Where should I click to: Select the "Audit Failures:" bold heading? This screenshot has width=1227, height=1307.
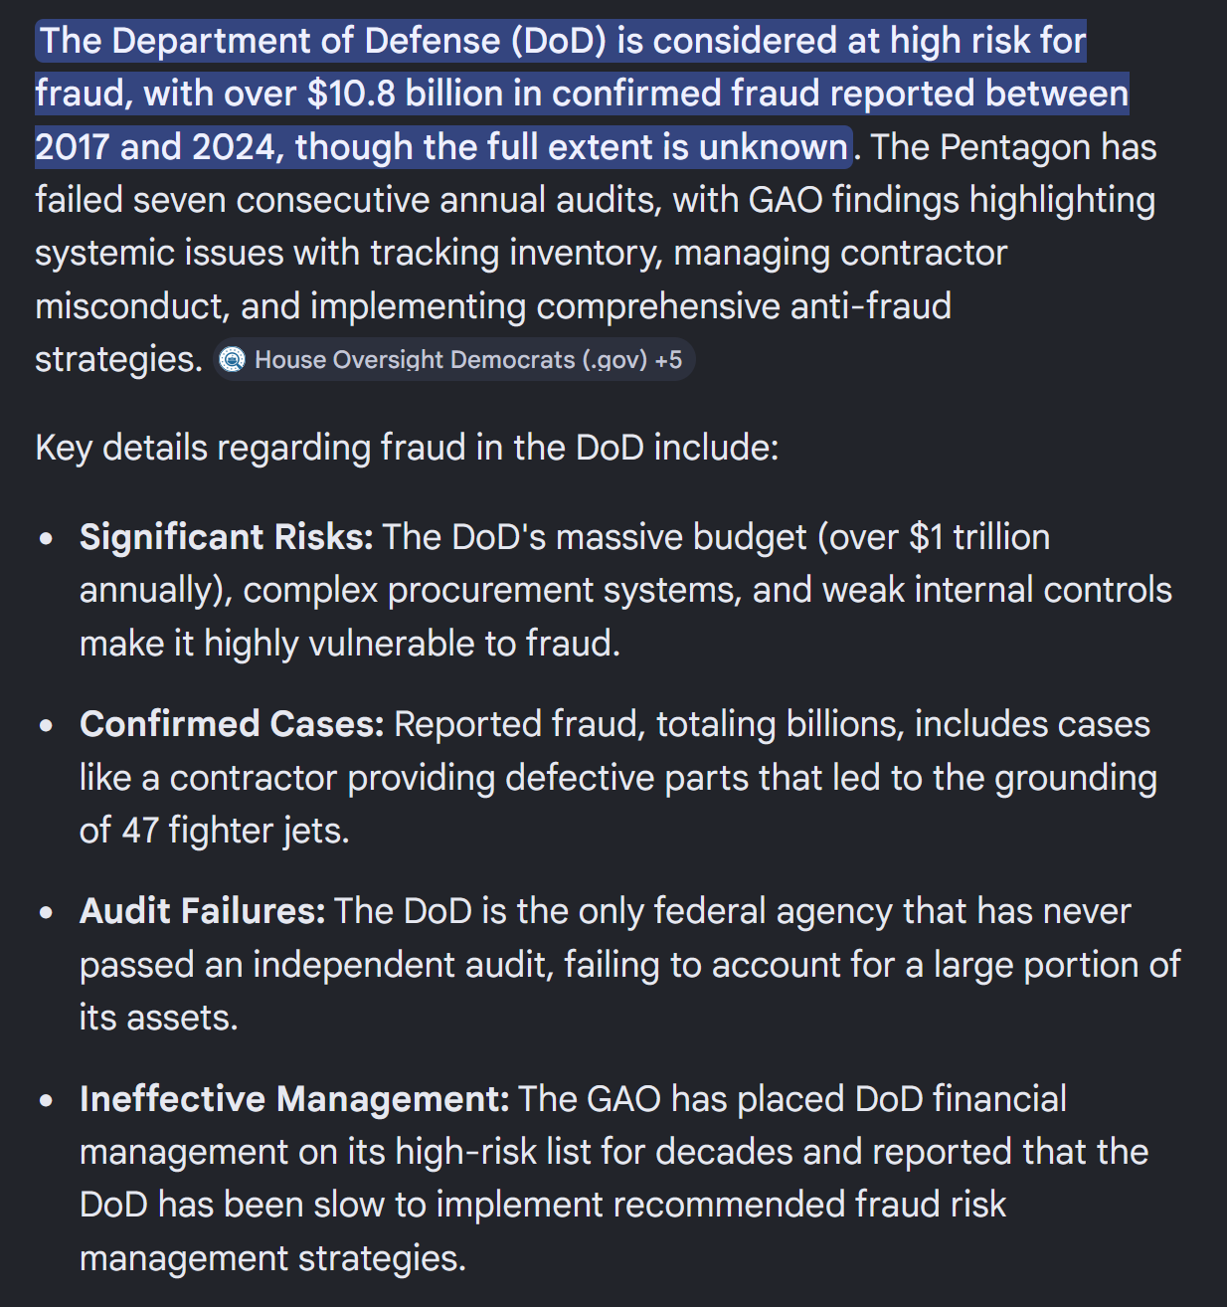203,911
